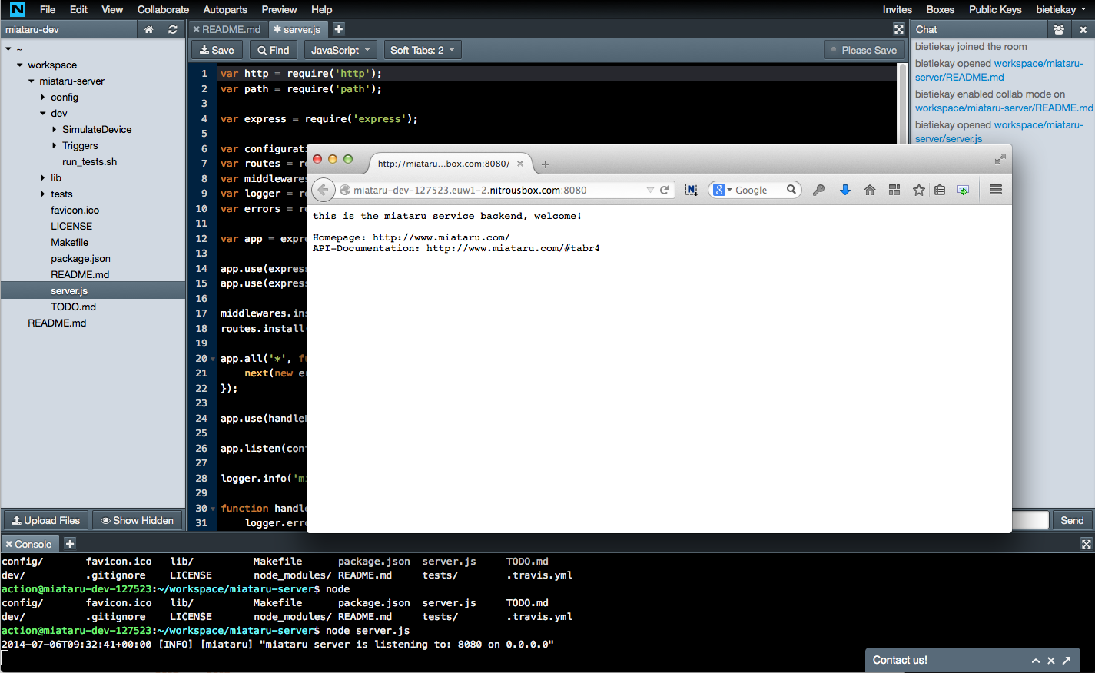Open package.json in the file tree

click(x=81, y=259)
